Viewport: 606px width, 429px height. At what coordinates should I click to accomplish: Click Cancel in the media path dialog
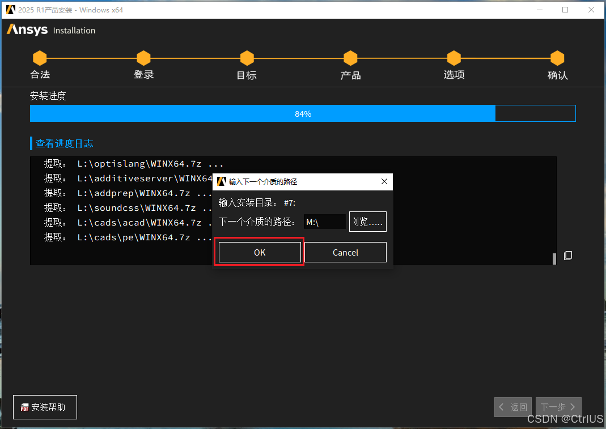(345, 252)
